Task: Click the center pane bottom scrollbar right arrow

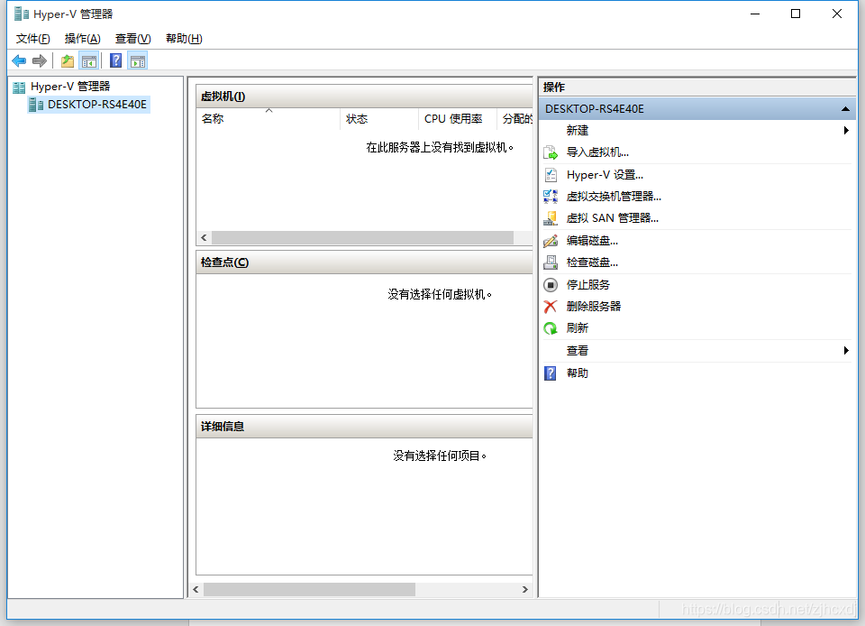Action: click(x=524, y=590)
